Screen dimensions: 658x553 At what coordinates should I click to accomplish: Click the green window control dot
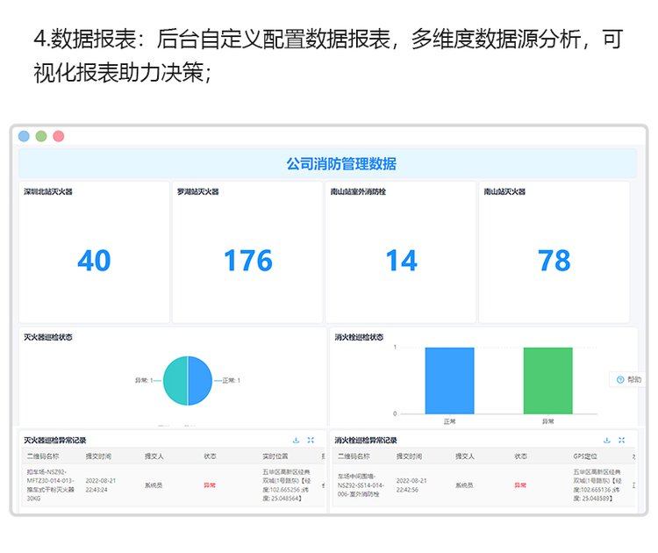[41, 136]
